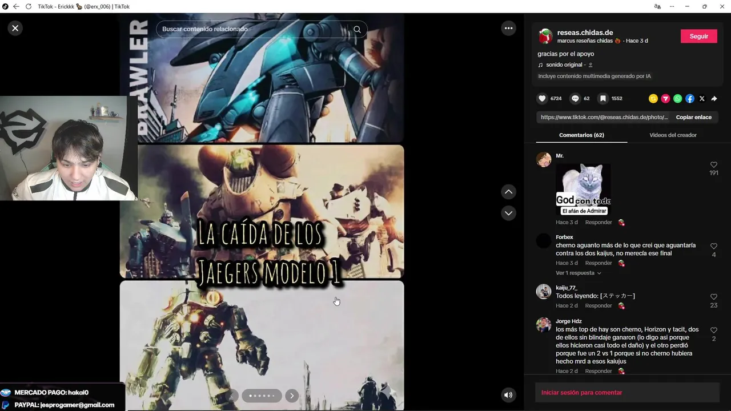Select a slide from the dot indicator
Viewport: 731px width, 411px height.
tap(262, 396)
